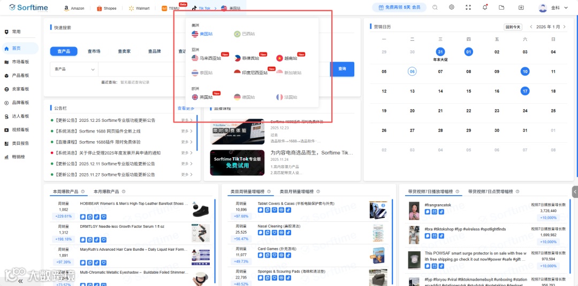Open the search icon in top bar
578x286 pixels.
point(435,7)
